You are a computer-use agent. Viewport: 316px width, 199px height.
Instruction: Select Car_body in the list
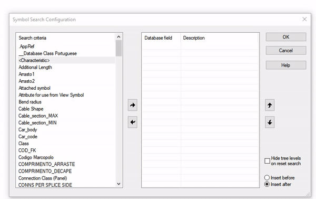[x=66, y=129]
